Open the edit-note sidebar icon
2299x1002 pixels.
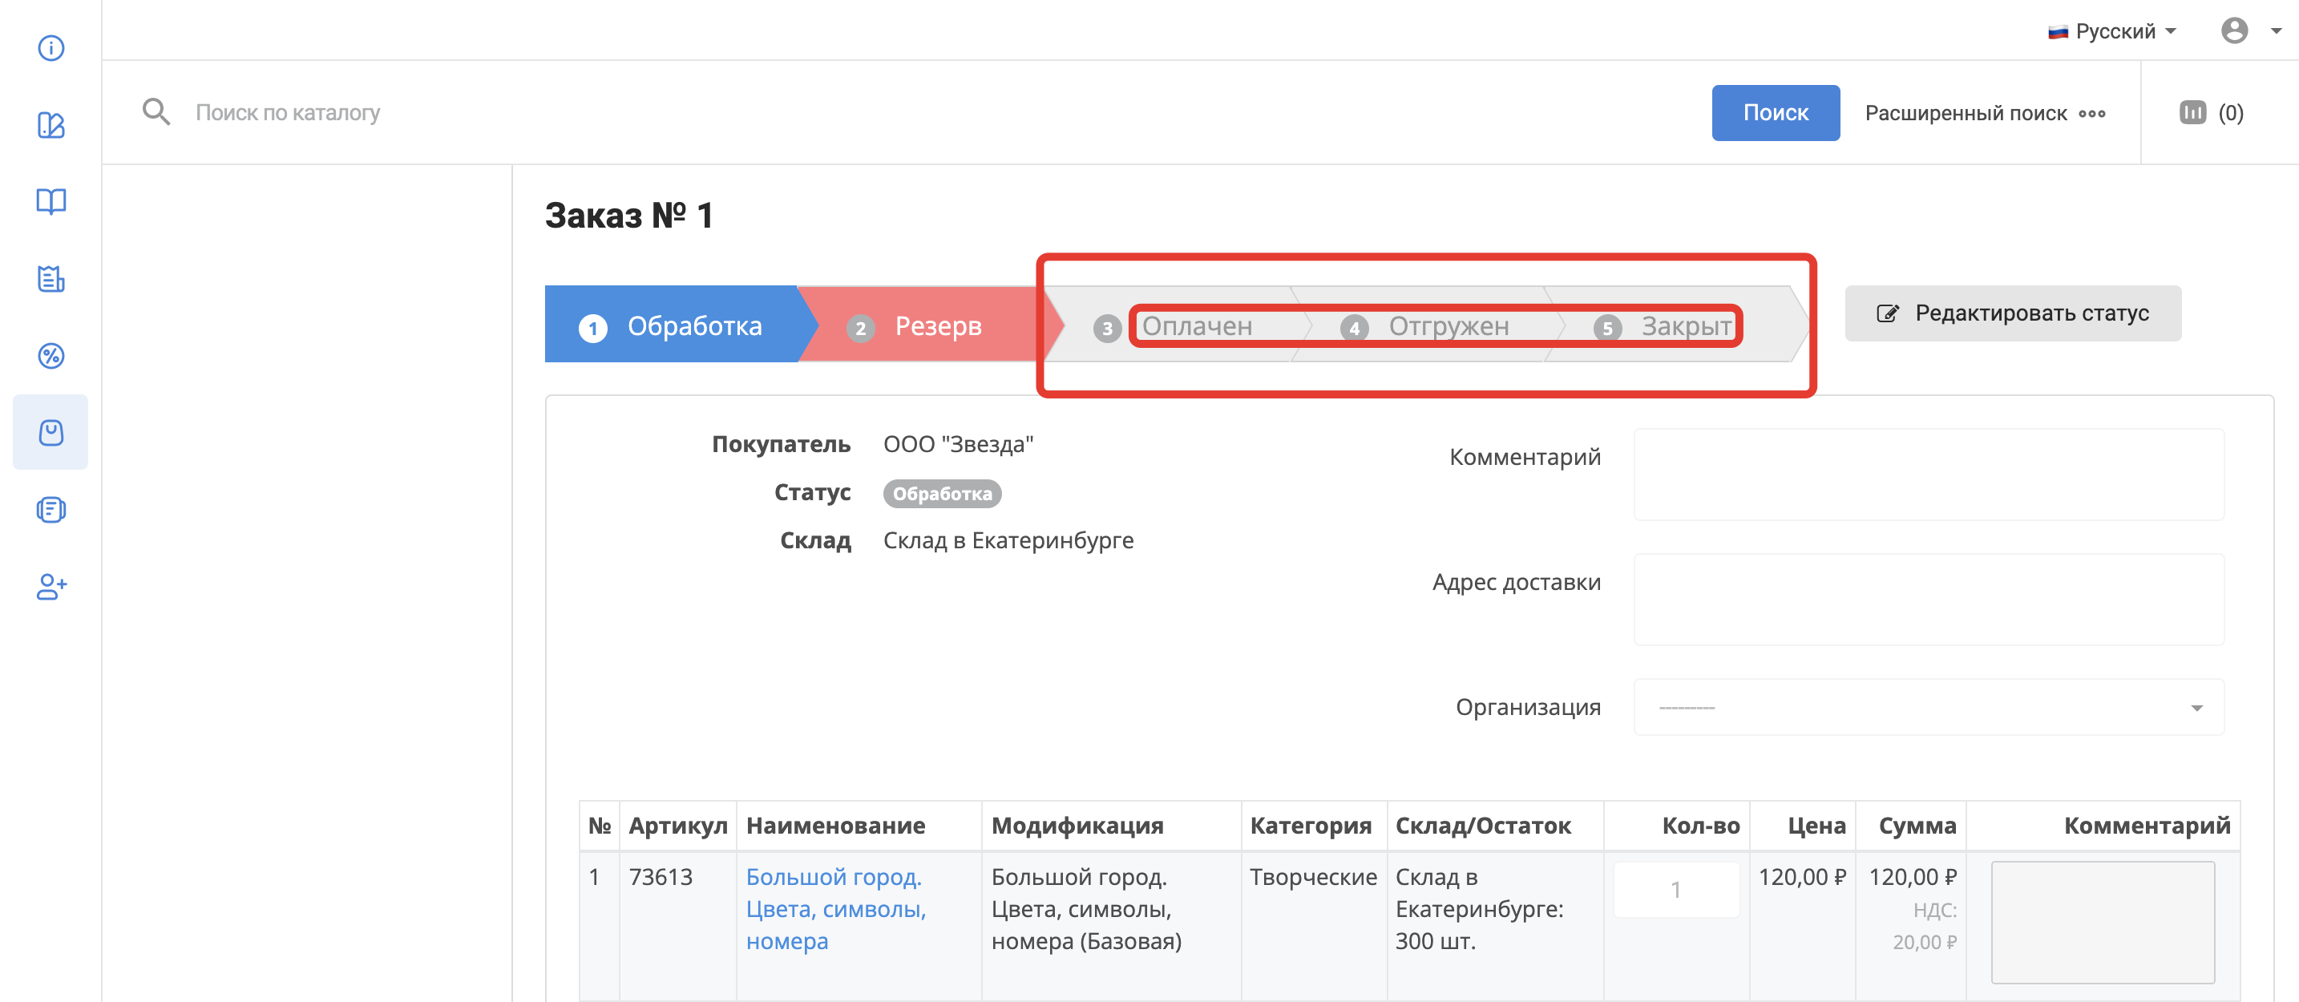51,125
